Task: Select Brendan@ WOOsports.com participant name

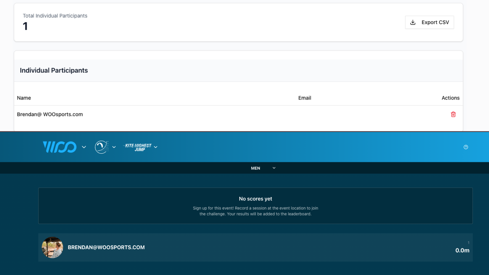Action: 50,114
